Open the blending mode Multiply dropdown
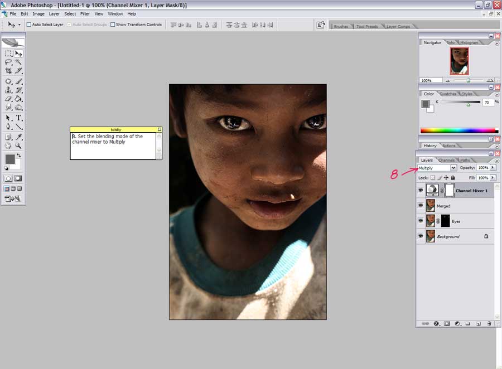The height and width of the screenshot is (369, 502). point(453,168)
